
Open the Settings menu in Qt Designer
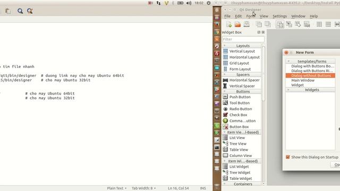point(279,16)
